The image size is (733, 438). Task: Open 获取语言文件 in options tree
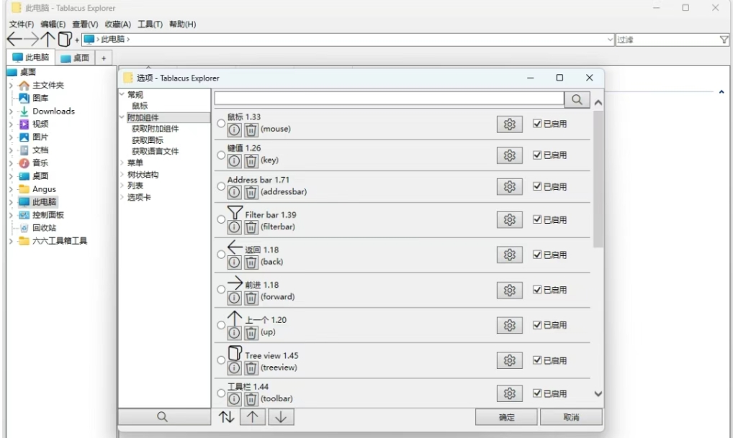pos(156,151)
